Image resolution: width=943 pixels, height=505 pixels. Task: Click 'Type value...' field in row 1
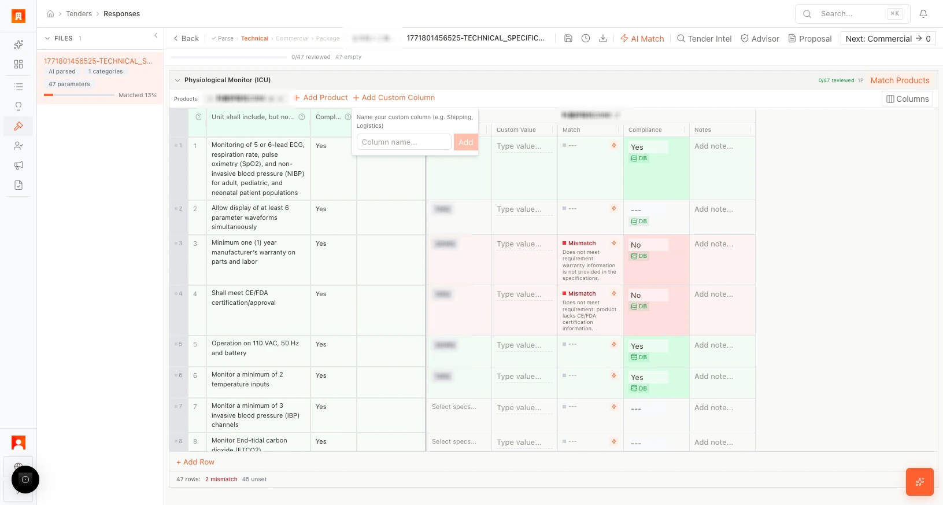click(524, 147)
